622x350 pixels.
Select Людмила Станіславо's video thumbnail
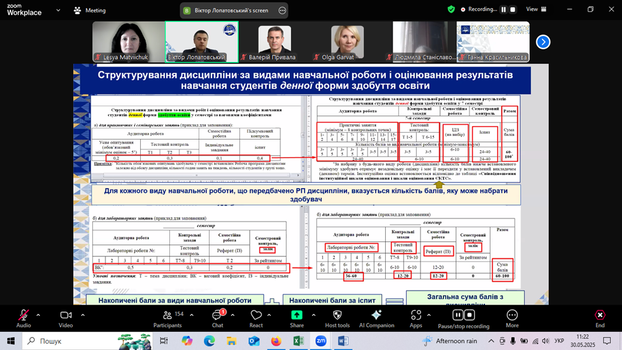point(420,42)
